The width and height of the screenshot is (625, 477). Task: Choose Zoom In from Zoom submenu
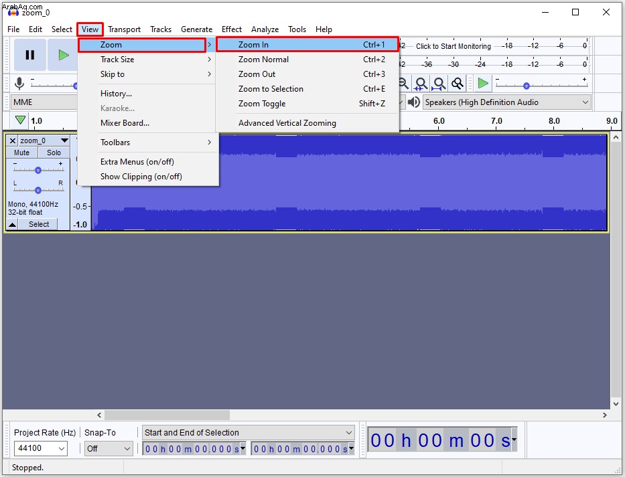click(x=307, y=45)
